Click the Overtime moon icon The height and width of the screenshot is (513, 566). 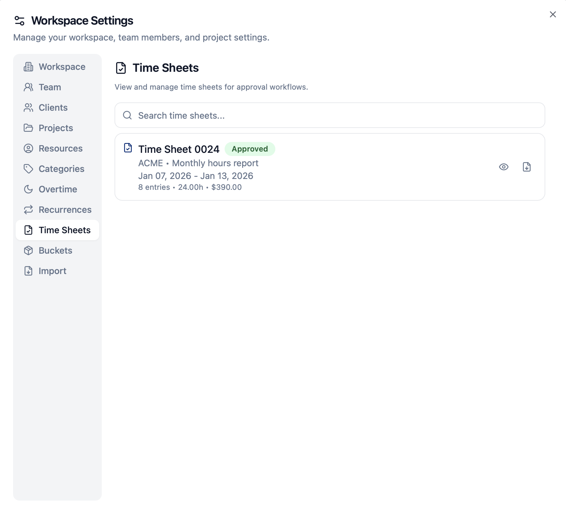pos(28,189)
